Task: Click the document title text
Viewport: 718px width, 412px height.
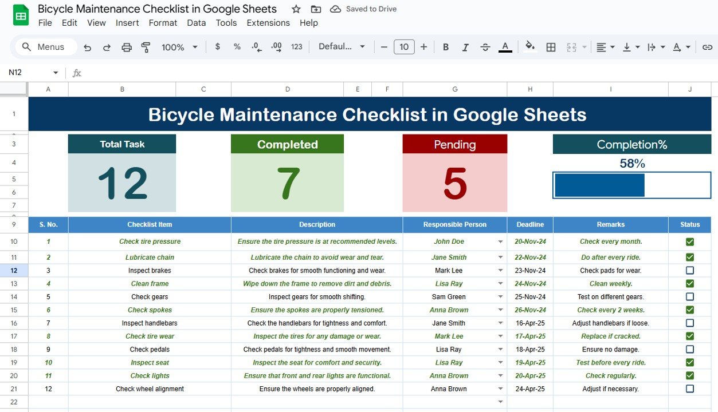Action: point(157,9)
